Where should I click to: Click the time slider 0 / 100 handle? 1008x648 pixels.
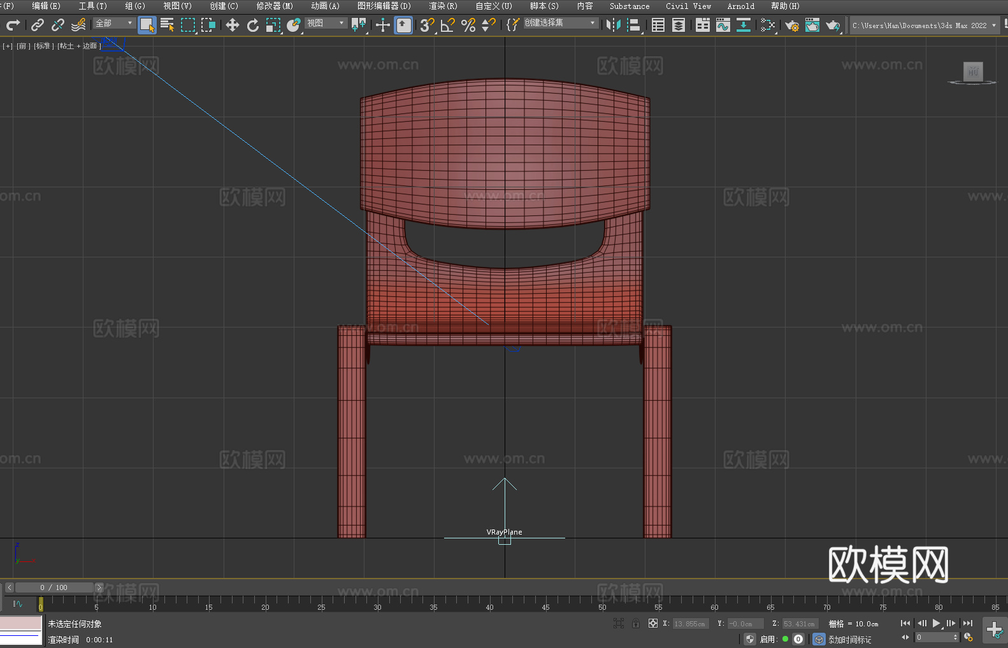54,587
